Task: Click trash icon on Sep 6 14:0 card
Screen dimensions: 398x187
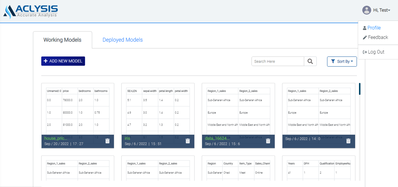Action: coord(348,141)
